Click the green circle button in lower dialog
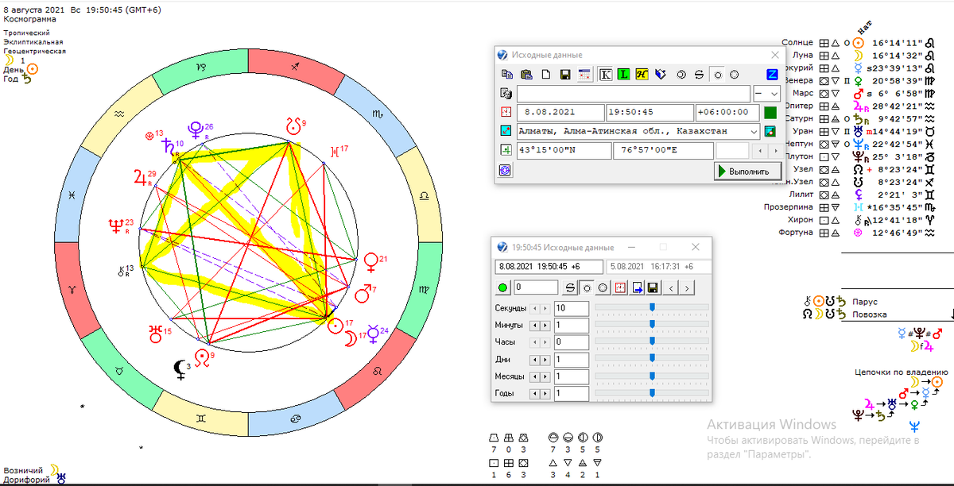The height and width of the screenshot is (486, 954). [x=502, y=287]
